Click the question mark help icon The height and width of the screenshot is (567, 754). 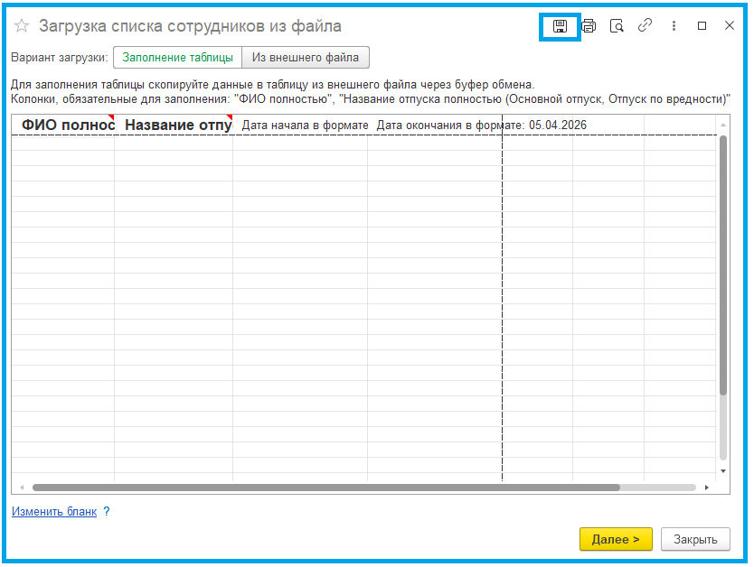[x=107, y=511]
